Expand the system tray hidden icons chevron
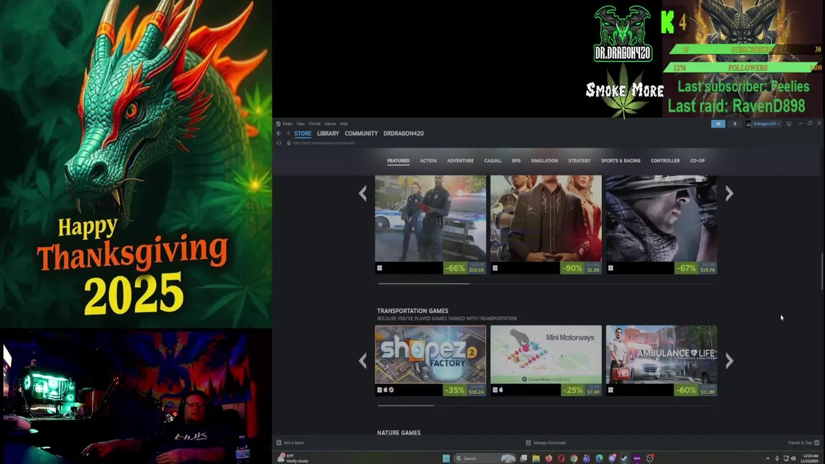This screenshot has height=464, width=825. [768, 458]
